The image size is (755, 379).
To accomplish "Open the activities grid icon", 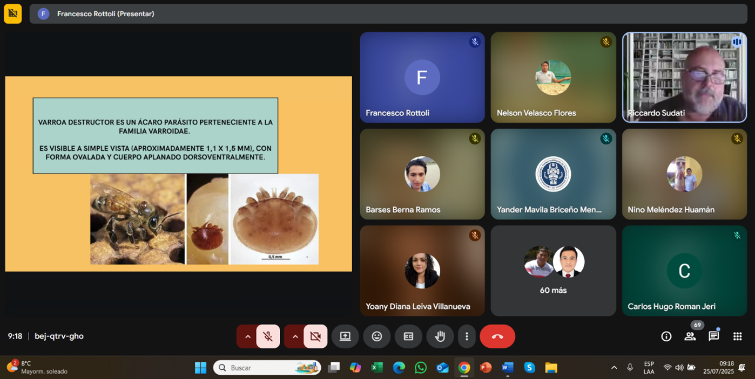I will pyautogui.click(x=737, y=336).
